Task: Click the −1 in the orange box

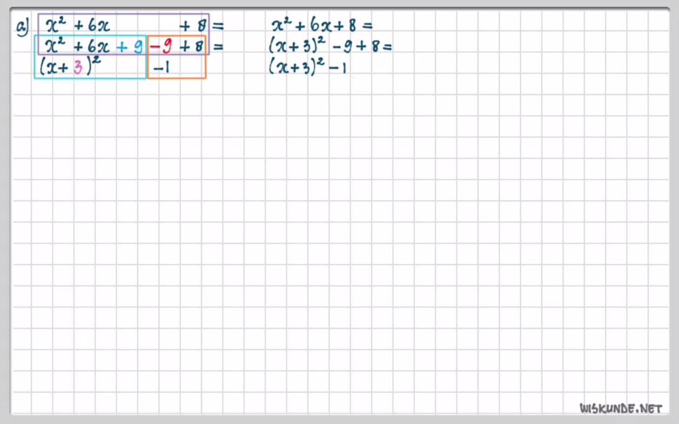Action: (162, 69)
